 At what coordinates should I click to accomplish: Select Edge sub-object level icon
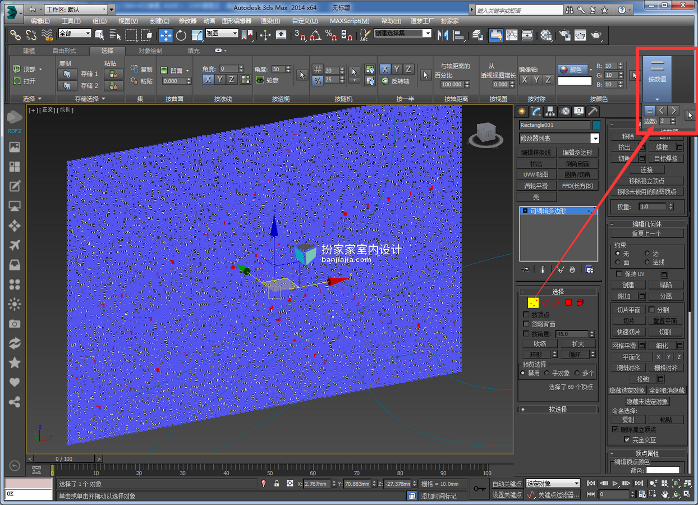(545, 302)
